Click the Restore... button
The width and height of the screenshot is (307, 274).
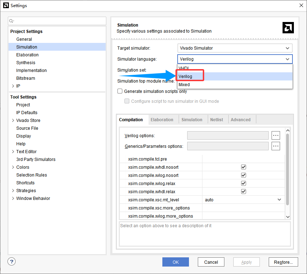point(283,262)
